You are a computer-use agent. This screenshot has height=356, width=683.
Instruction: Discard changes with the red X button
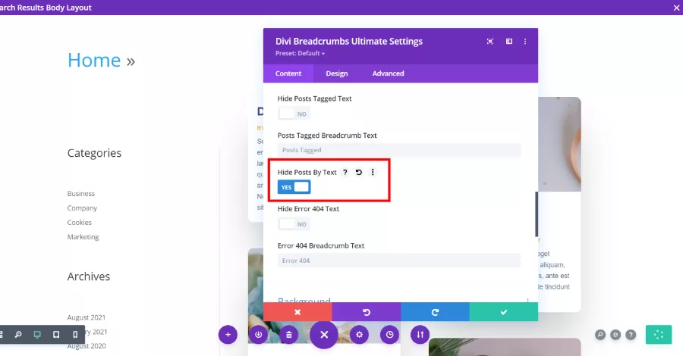pos(297,312)
